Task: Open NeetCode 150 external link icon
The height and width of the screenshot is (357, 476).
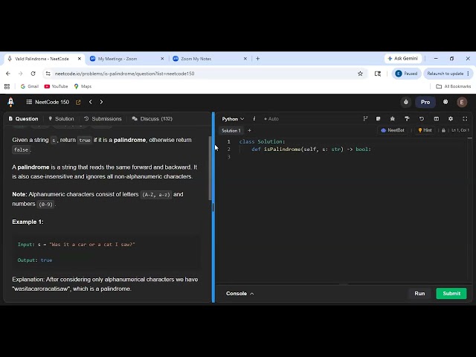Action: (x=78, y=103)
